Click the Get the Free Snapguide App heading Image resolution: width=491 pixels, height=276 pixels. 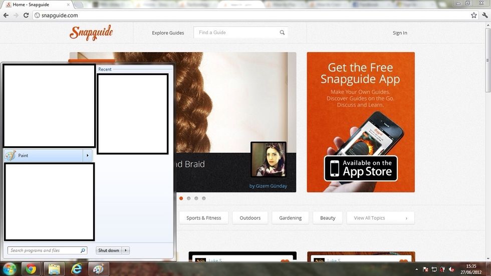click(360, 73)
